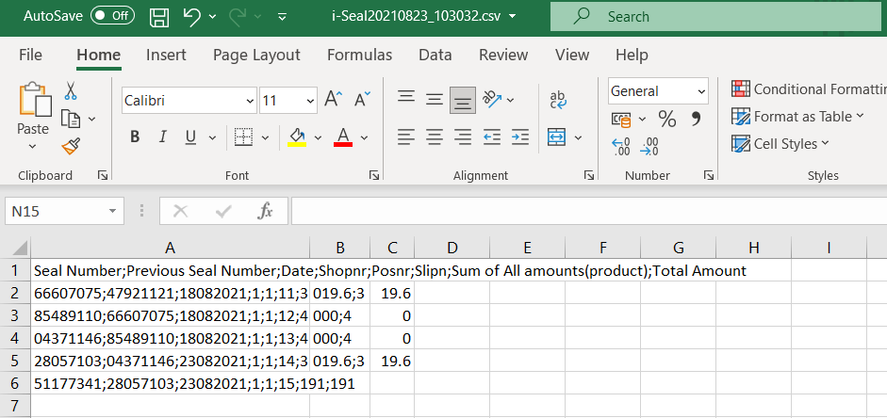Switch to the Page Layout tab

256,56
